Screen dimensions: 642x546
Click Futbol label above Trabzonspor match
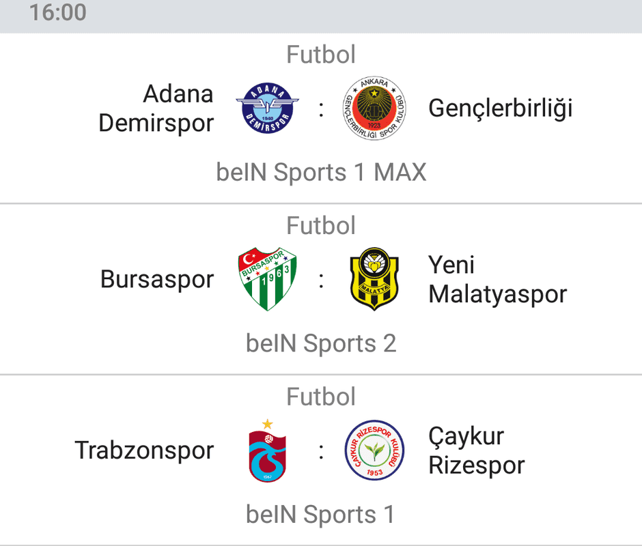click(321, 397)
